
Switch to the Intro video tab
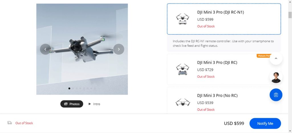coord(94,104)
